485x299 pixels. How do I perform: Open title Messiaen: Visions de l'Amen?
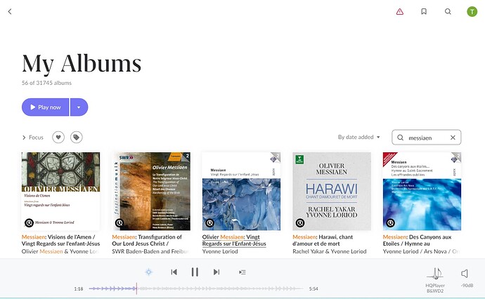(x=60, y=240)
